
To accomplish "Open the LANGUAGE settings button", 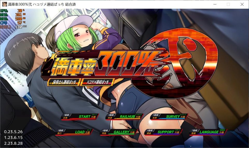I will (x=208, y=132).
